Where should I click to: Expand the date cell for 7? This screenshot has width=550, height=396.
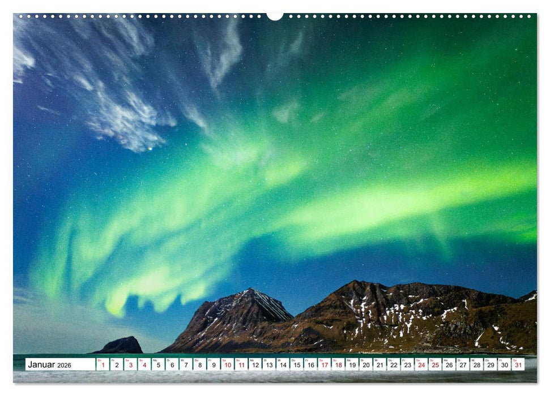[186, 365]
